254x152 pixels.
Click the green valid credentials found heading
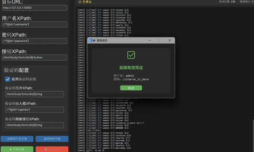[x=131, y=68]
